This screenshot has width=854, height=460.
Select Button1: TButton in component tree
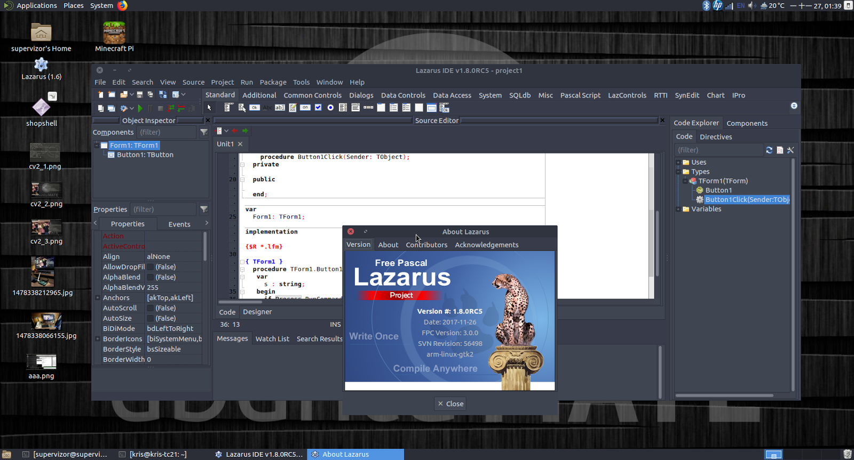[x=145, y=155]
